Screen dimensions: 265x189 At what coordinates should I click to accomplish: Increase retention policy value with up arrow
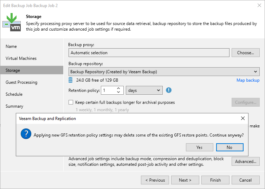click(x=118, y=88)
